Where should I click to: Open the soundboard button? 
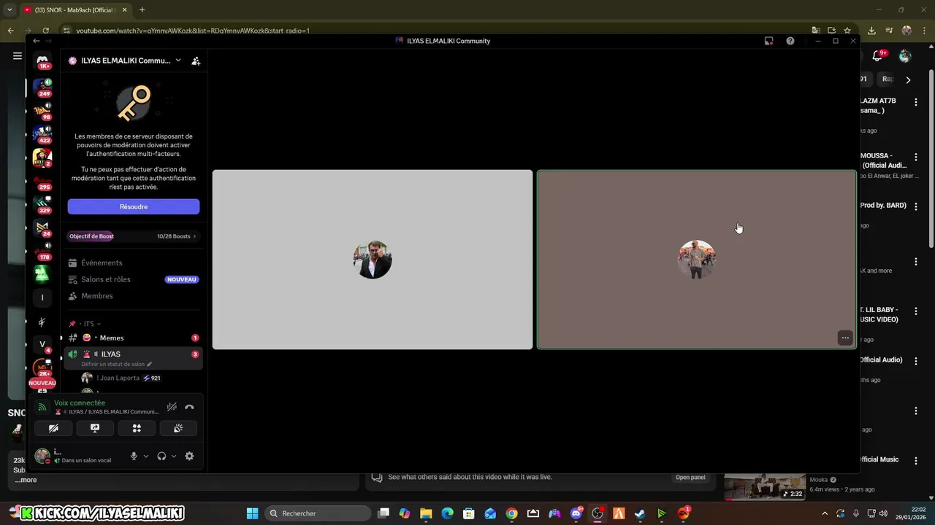(178, 428)
